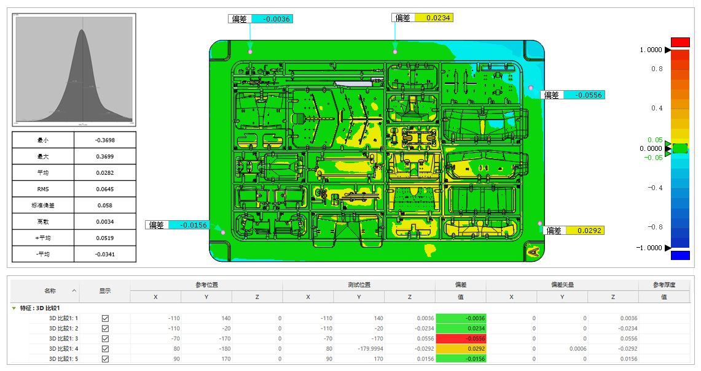Viewport: 701px width, 371px height.
Task: Click the 测试位置 column group header
Action: coord(359,285)
